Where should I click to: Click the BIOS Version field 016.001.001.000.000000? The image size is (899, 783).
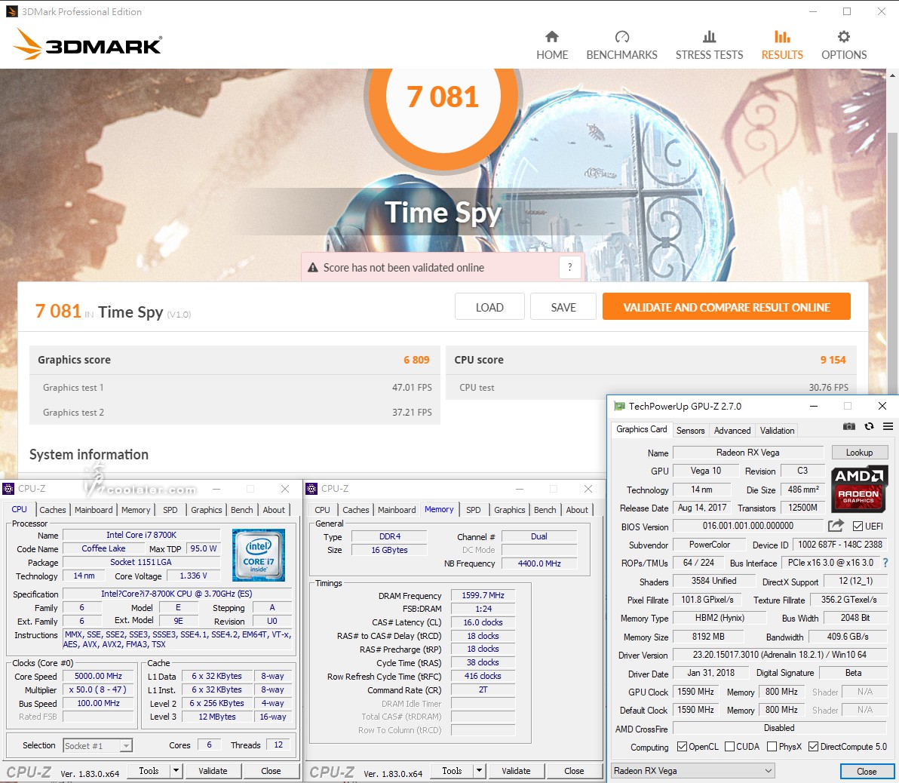pos(747,526)
